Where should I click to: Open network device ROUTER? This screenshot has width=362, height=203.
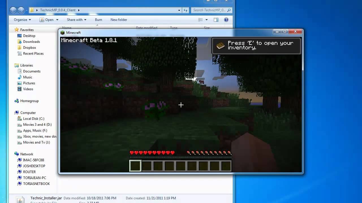click(29, 172)
